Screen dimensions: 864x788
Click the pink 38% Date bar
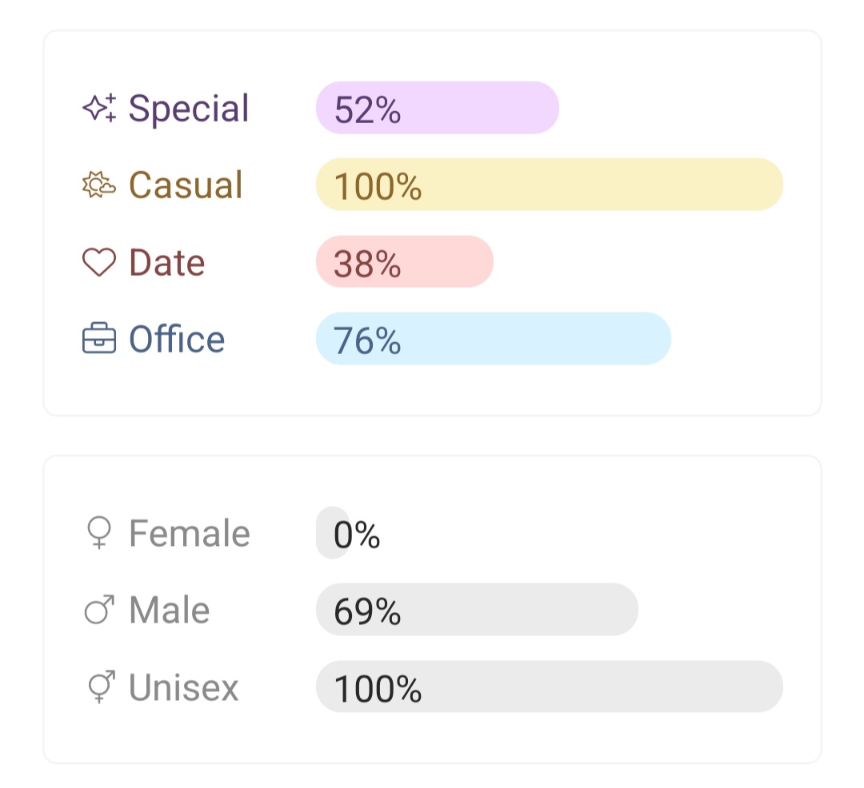point(405,262)
